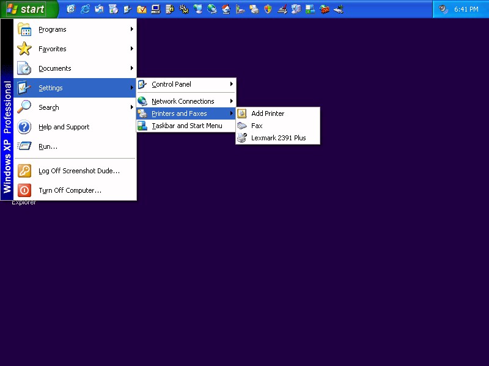Click the Add Printer icon in the submenu
Image resolution: width=489 pixels, height=366 pixels.
[242, 113]
